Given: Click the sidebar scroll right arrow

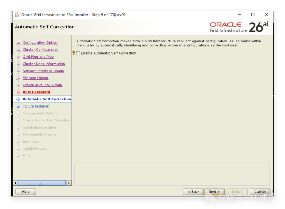Looking at the screenshot, I should pos(69,183).
